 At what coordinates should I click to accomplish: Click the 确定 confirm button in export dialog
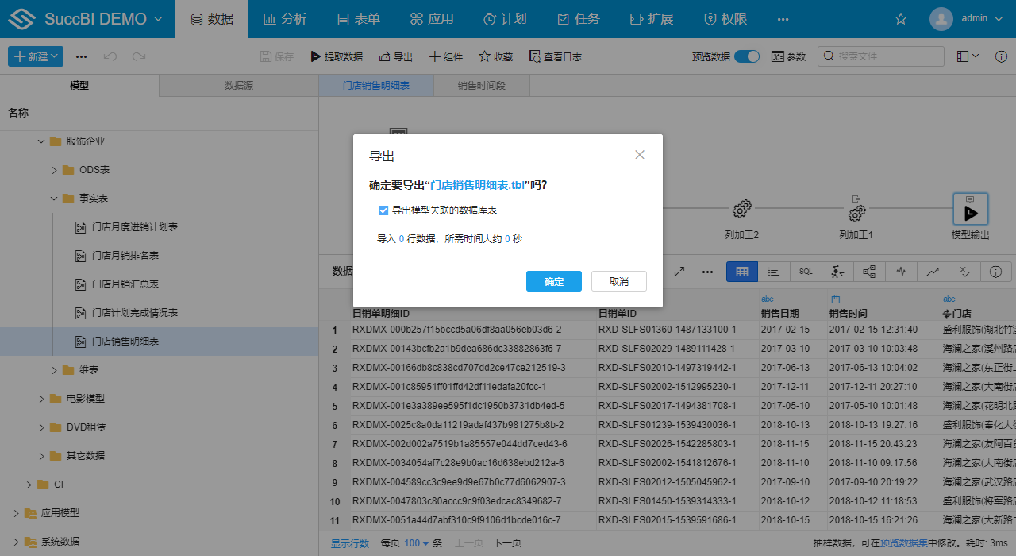pos(554,281)
